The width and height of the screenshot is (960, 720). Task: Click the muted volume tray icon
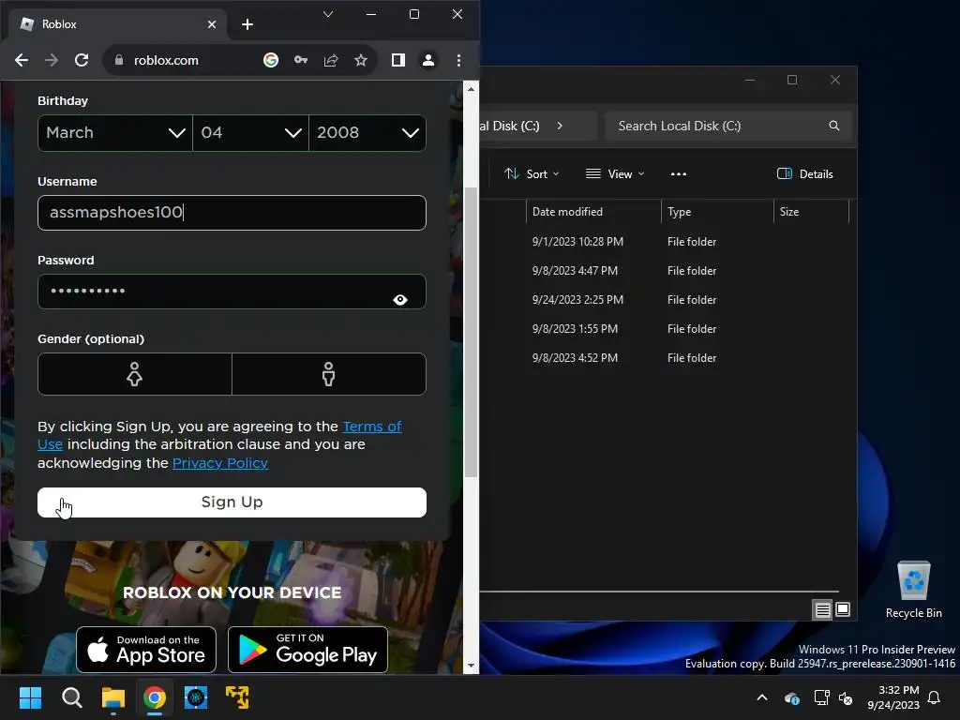[846, 697]
